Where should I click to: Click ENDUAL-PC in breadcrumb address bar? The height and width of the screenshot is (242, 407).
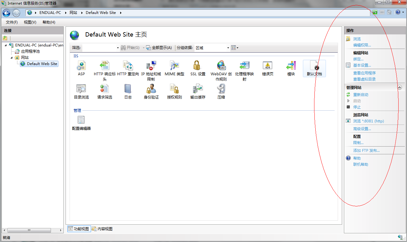50,13
